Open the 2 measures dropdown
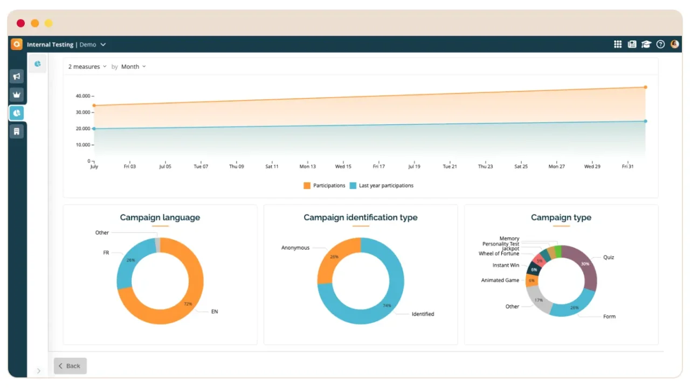 [87, 67]
